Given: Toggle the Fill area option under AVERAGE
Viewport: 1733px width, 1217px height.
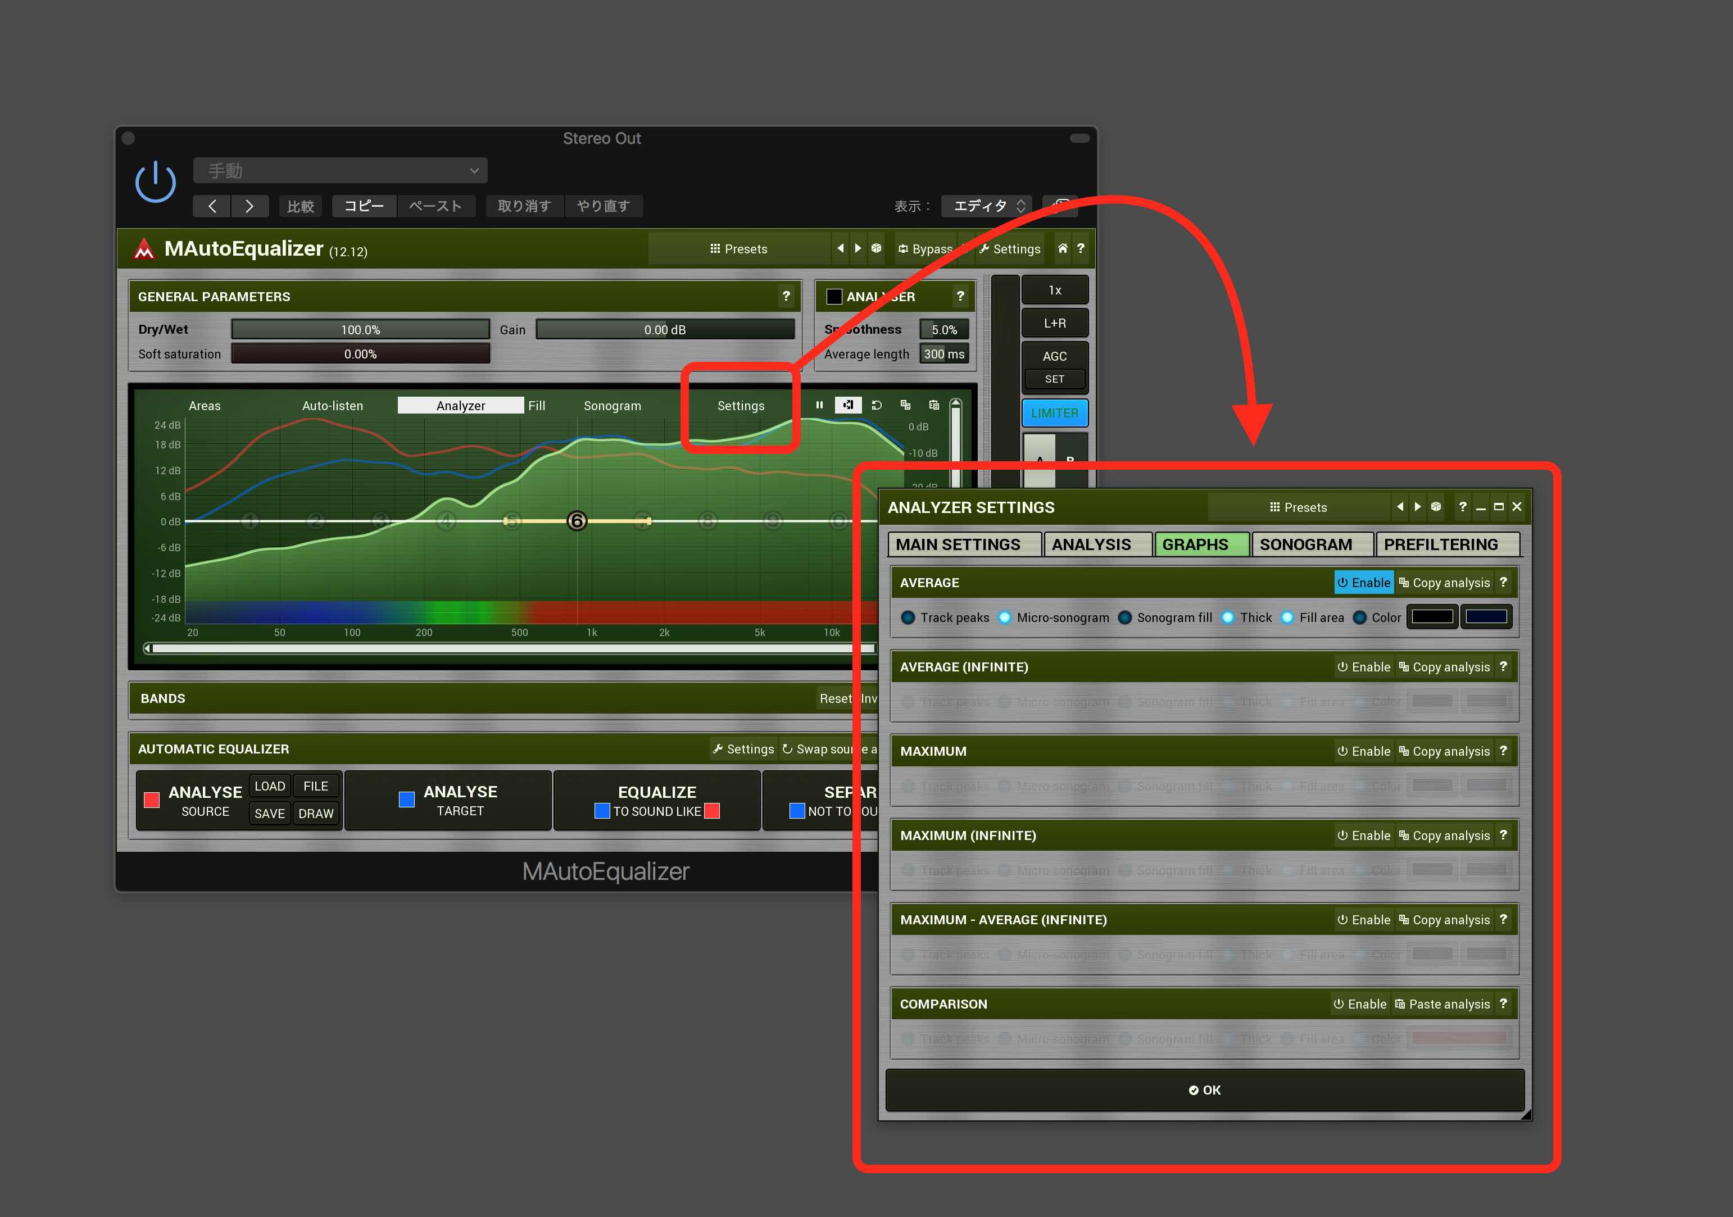Looking at the screenshot, I should pos(1287,617).
